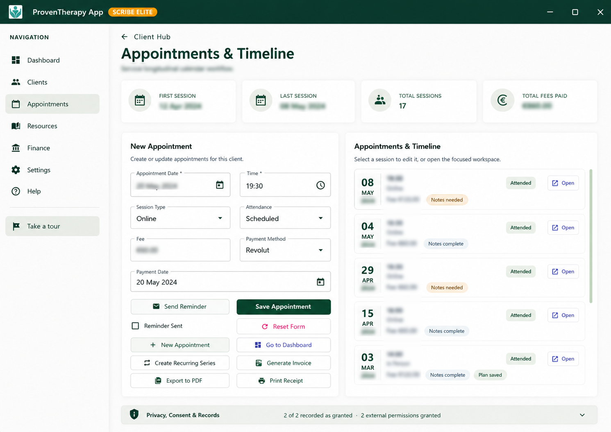
Task: Open the Payment Method dropdown
Action: click(x=285, y=250)
